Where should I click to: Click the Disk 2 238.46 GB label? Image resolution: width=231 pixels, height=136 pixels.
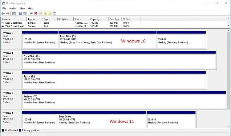[8, 79]
